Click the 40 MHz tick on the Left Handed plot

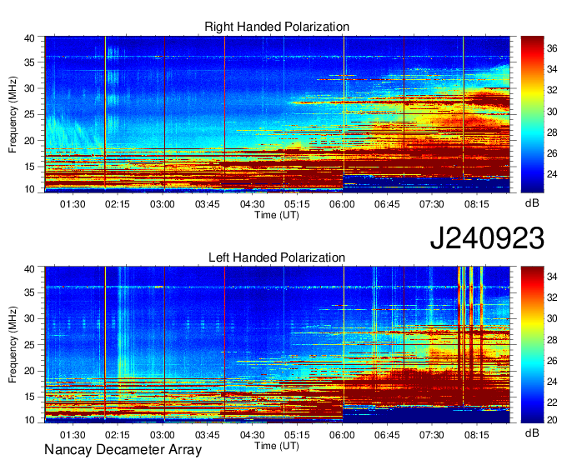pyautogui.click(x=29, y=269)
